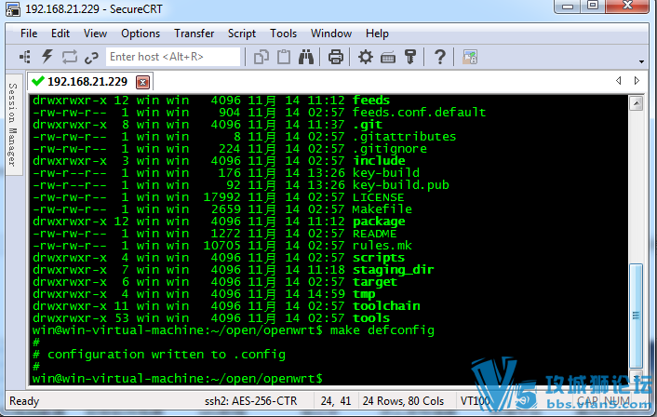Close the 192.168.21.229 session tab

click(142, 82)
